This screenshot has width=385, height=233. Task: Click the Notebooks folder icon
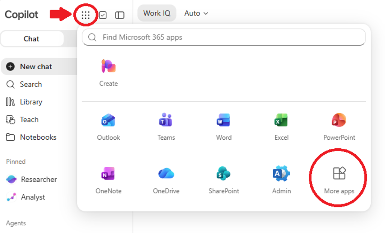[10, 137]
